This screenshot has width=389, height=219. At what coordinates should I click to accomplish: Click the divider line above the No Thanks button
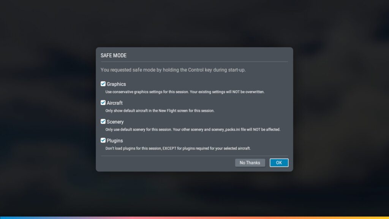(x=194, y=156)
